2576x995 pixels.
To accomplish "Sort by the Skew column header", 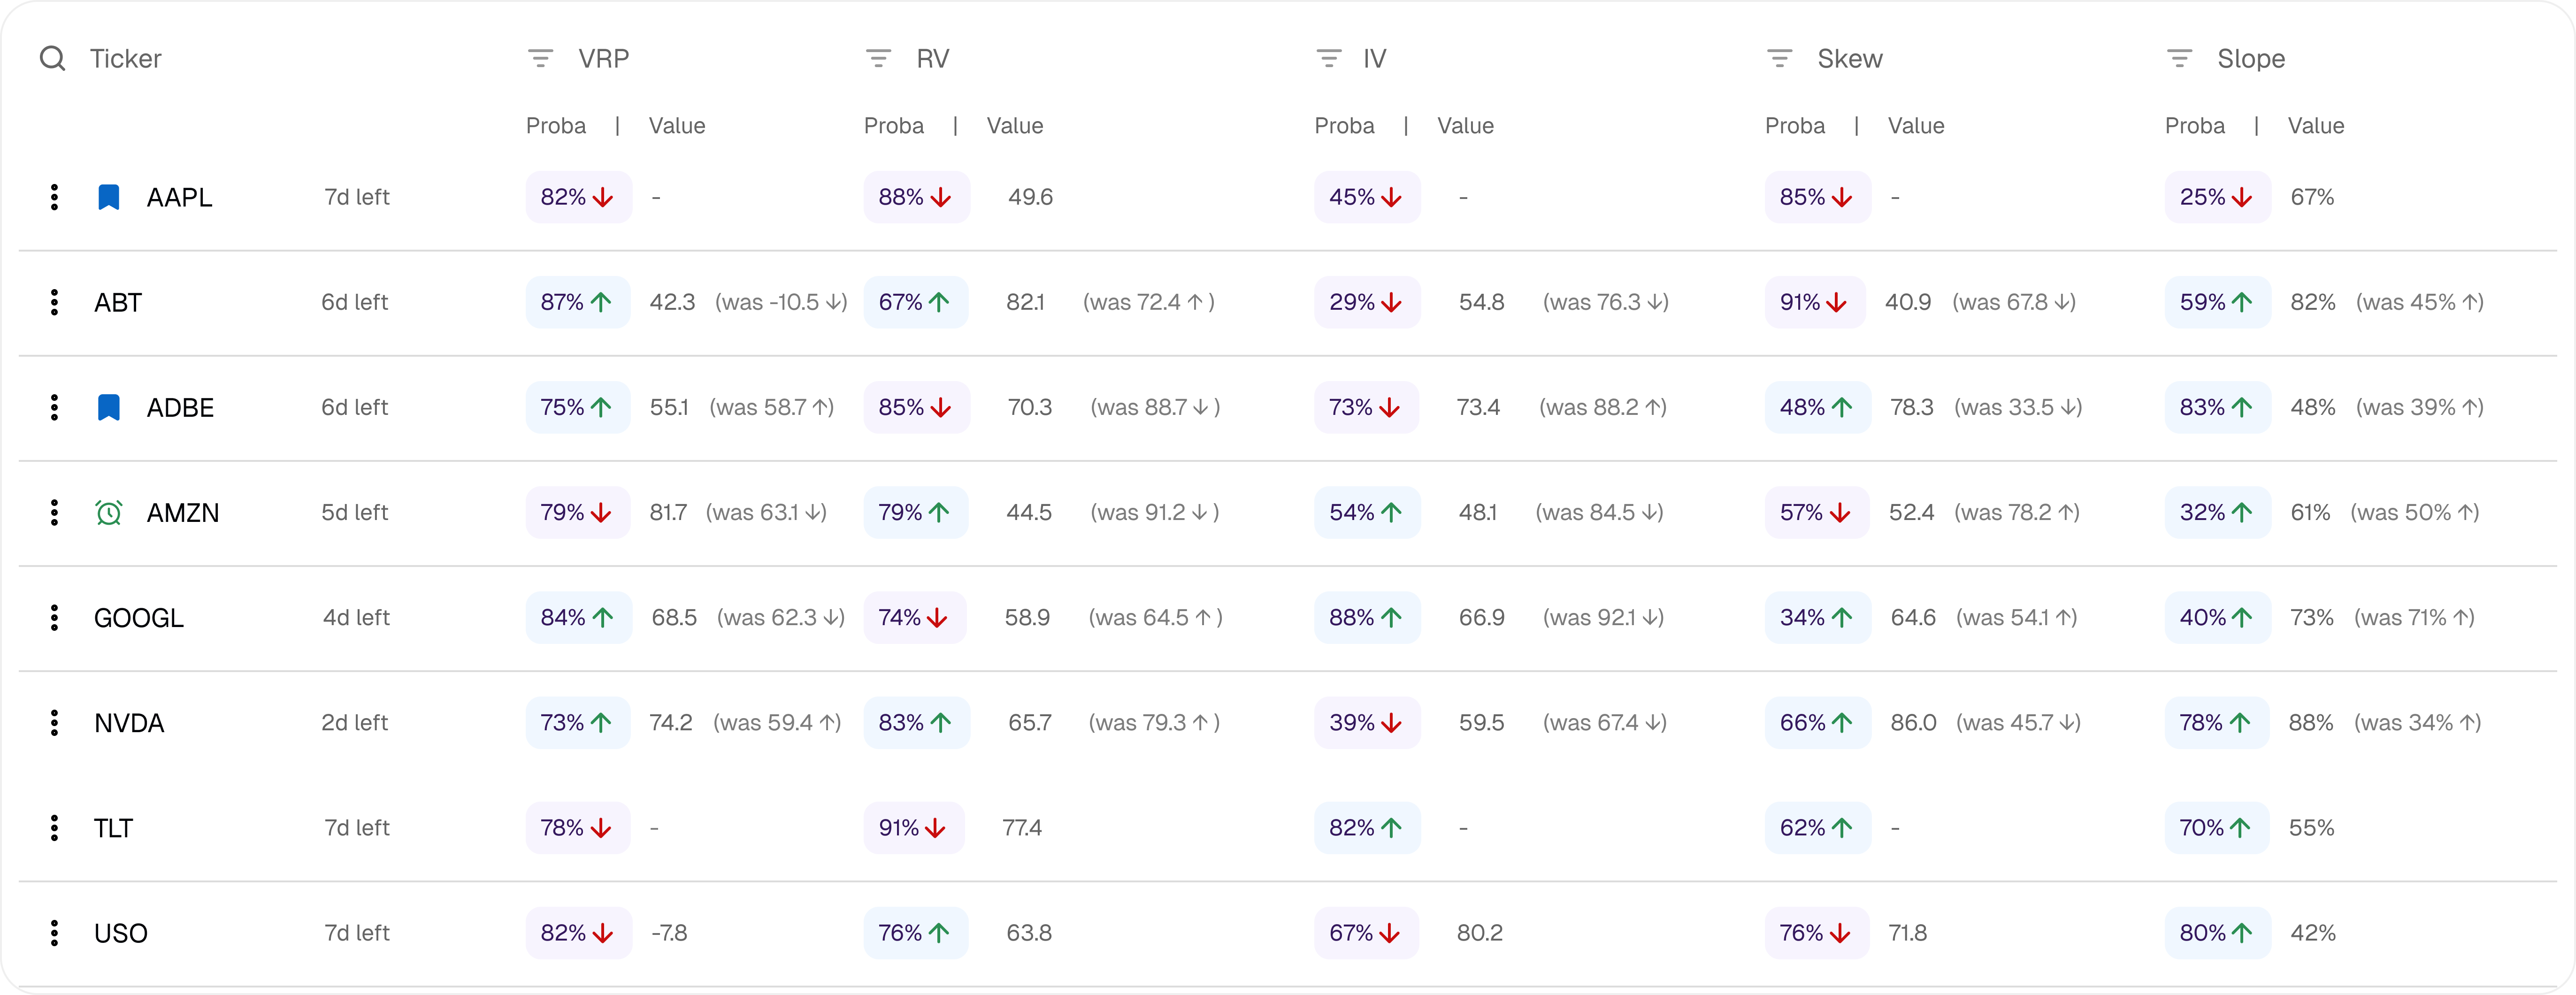I will coord(1849,59).
